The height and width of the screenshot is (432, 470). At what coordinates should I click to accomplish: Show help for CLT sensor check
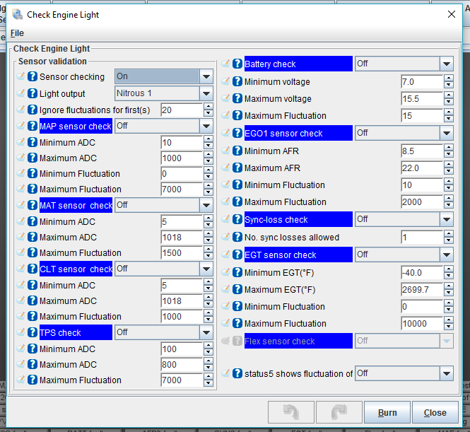click(33, 269)
